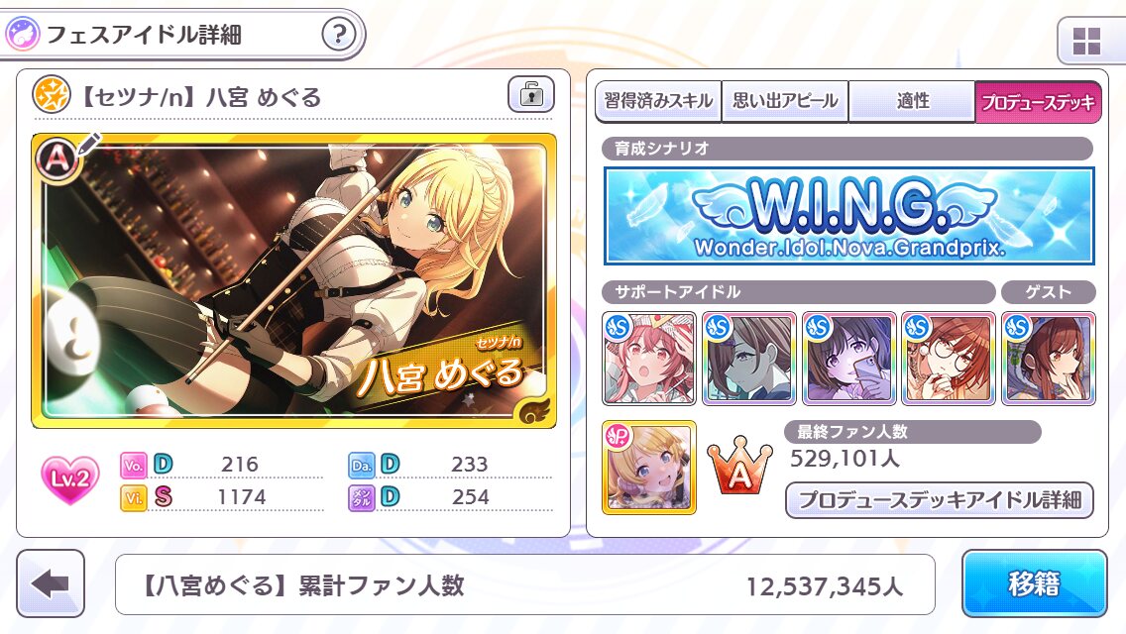The image size is (1126, 634).
Task: Select the guest idol thumbnail
Action: (1049, 359)
